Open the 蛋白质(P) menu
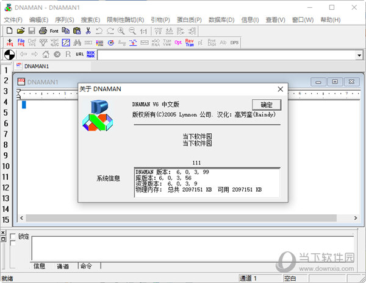Image resolution: width=366 pixels, height=283 pixels. click(189, 20)
